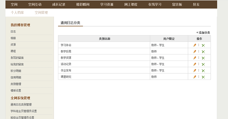This screenshot has height=119, width=228.
Task: Open 成长记录 in the top navigation
Action: click(x=59, y=5)
